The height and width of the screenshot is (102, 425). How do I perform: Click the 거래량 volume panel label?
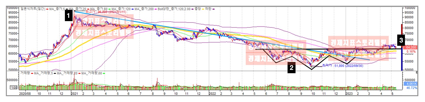(x=25, y=73)
